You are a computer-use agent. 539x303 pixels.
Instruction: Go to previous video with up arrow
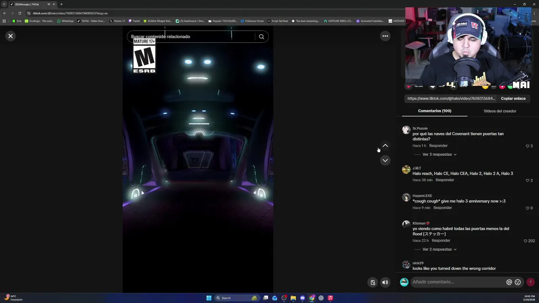coord(385,146)
